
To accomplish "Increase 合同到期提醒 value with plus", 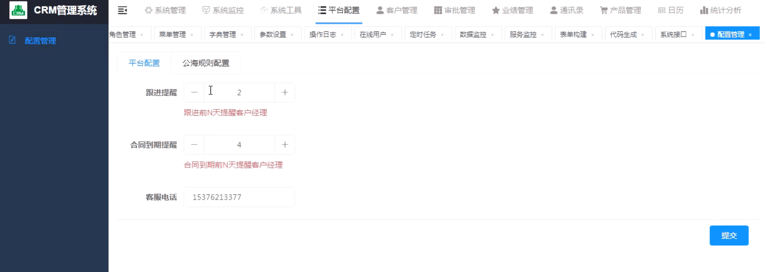I will pos(285,145).
